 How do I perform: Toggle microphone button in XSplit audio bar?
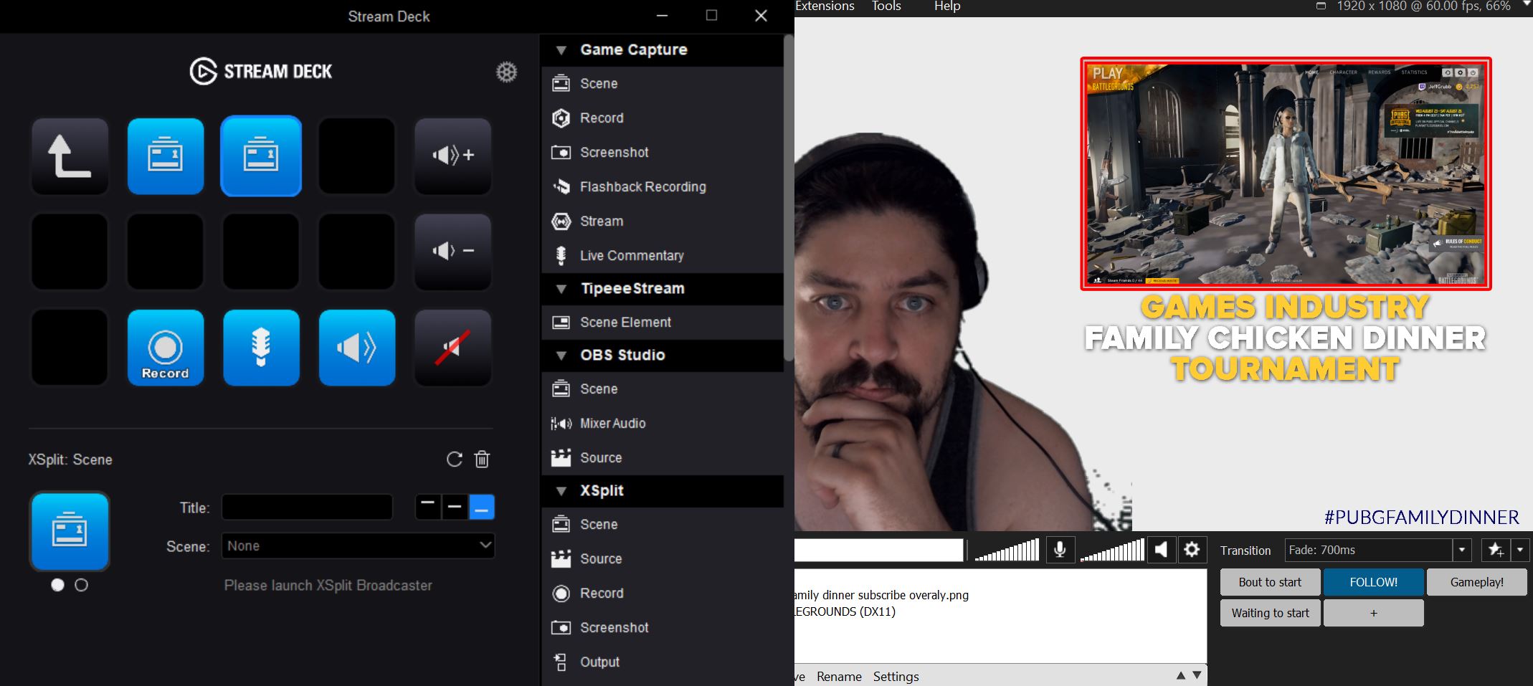coord(1060,550)
